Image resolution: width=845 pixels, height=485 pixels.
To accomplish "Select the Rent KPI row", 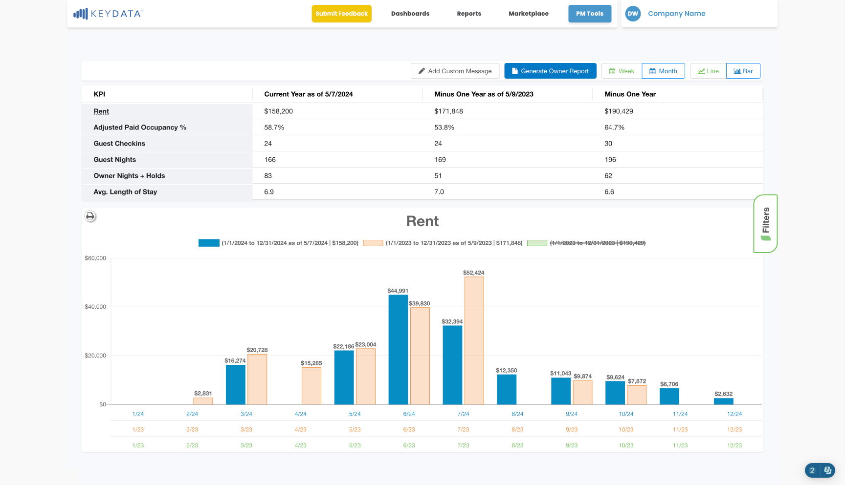I will pos(422,111).
